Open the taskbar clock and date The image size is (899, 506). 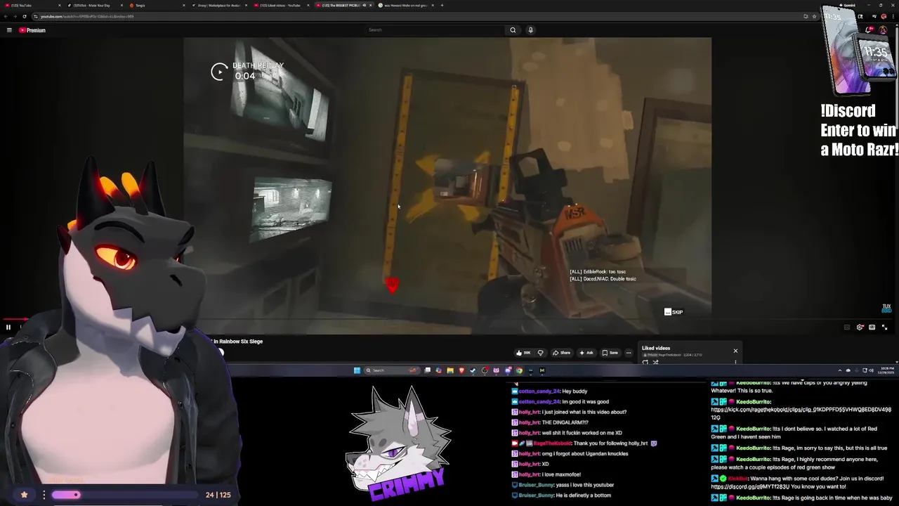(887, 370)
